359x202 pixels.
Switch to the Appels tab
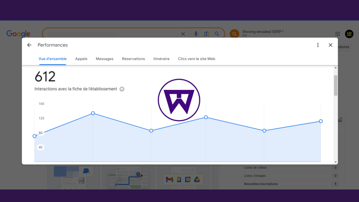pyautogui.click(x=81, y=59)
